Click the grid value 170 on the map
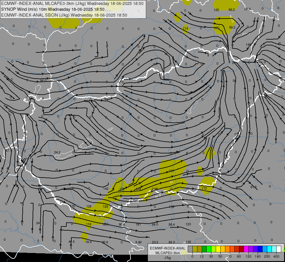Image resolution: width=285 pixels, height=262 pixels. pyautogui.click(x=217, y=28)
